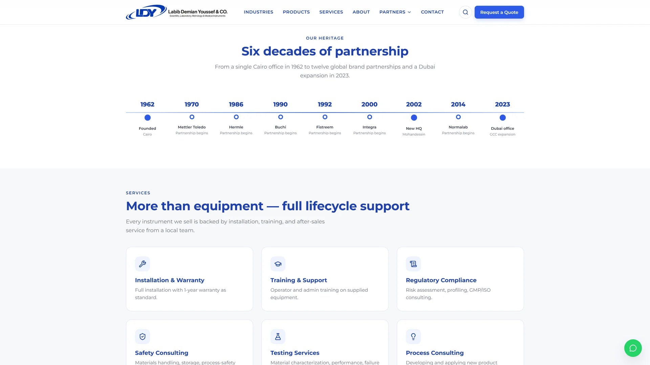Click the 'Six decades of partnership' heading
This screenshot has height=365, width=650.
point(325,51)
